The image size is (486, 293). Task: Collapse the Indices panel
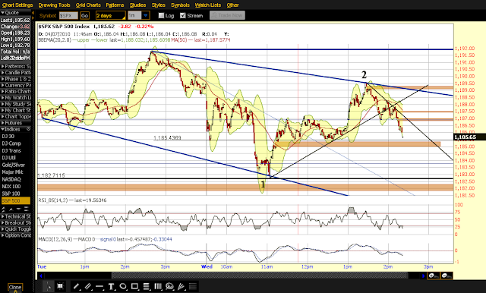pos(13,129)
